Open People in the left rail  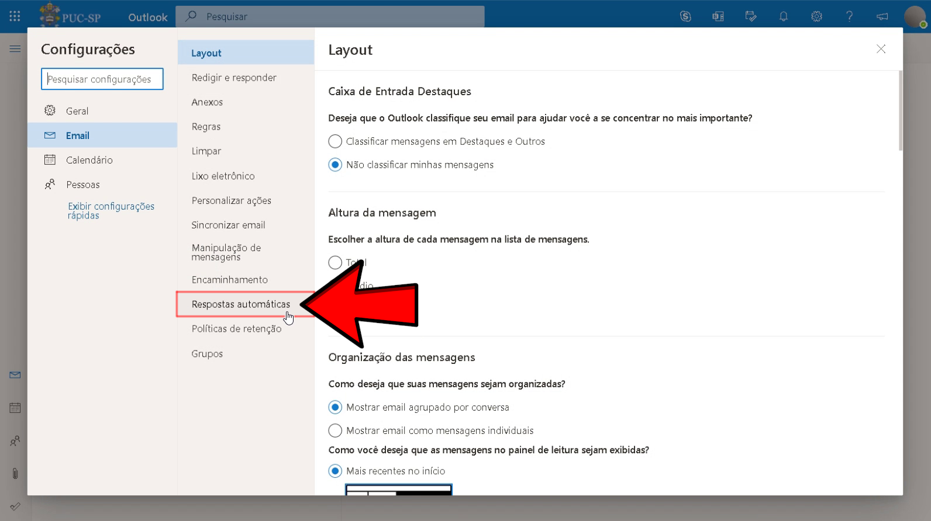tap(15, 441)
